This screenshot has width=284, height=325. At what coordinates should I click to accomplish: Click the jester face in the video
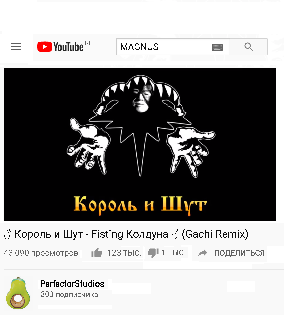coord(143,98)
